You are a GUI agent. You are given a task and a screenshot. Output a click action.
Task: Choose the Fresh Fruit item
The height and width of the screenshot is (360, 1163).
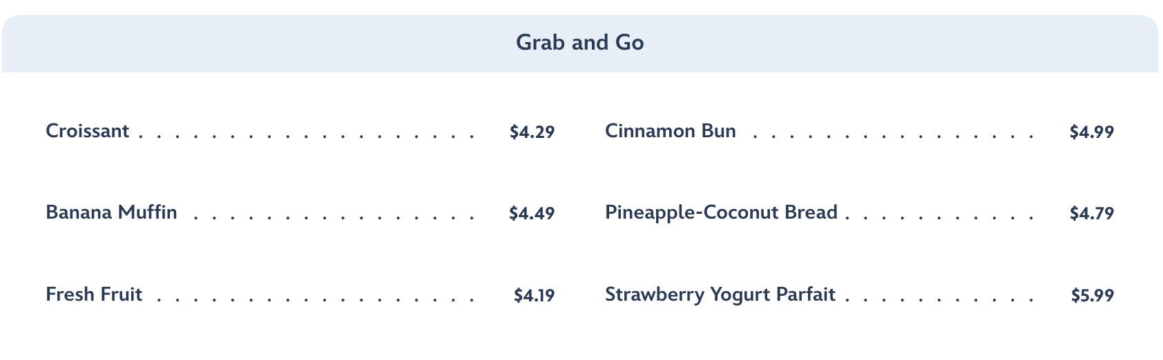click(x=94, y=294)
